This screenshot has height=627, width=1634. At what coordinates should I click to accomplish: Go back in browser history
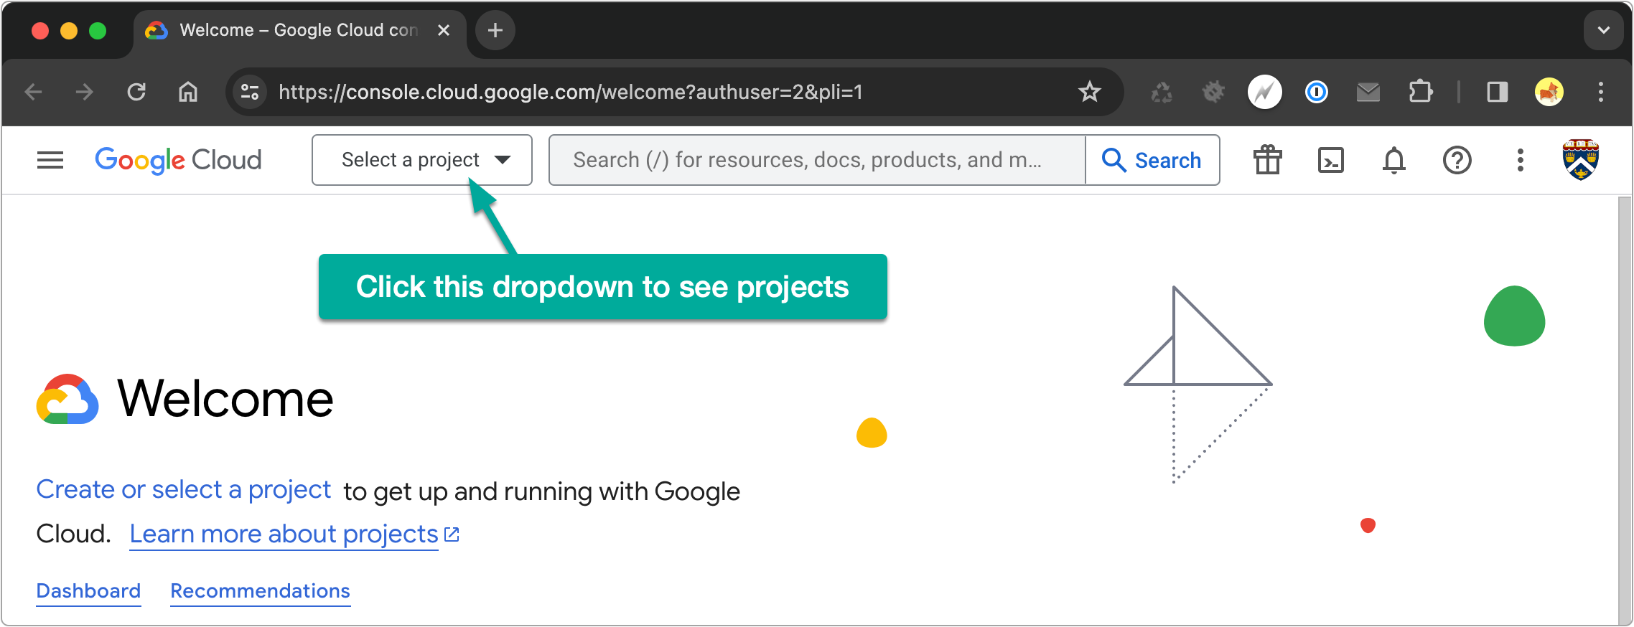(34, 92)
